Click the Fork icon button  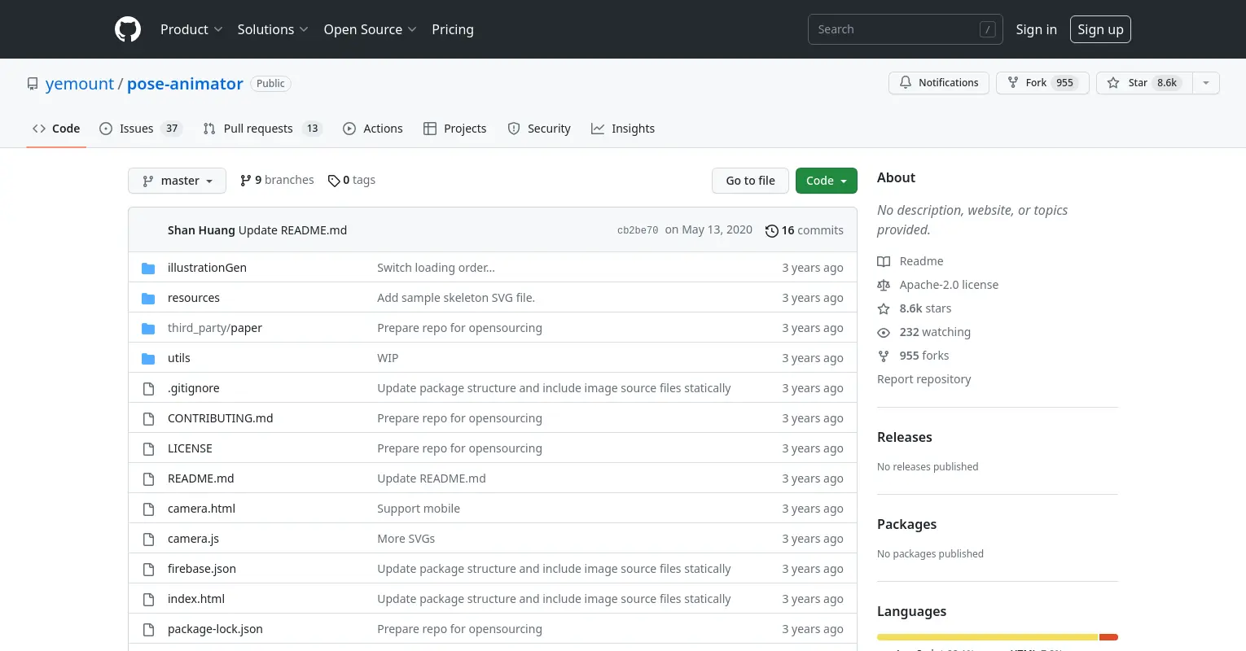click(1013, 83)
